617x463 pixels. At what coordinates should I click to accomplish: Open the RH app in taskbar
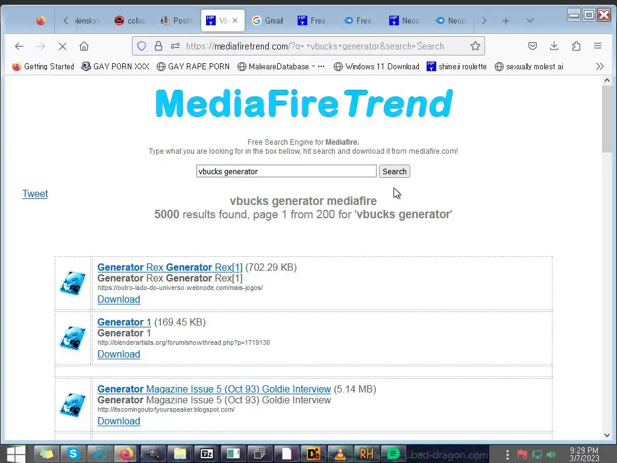point(366,454)
